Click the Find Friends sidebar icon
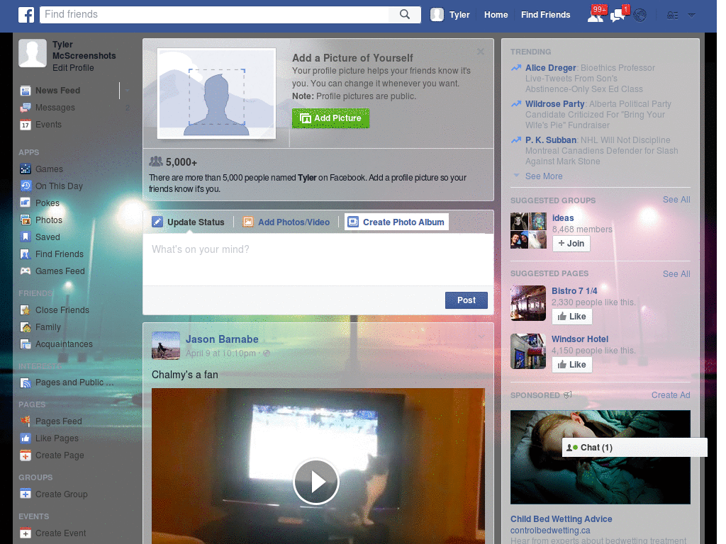Screen dimensions: 726x544 [26, 254]
